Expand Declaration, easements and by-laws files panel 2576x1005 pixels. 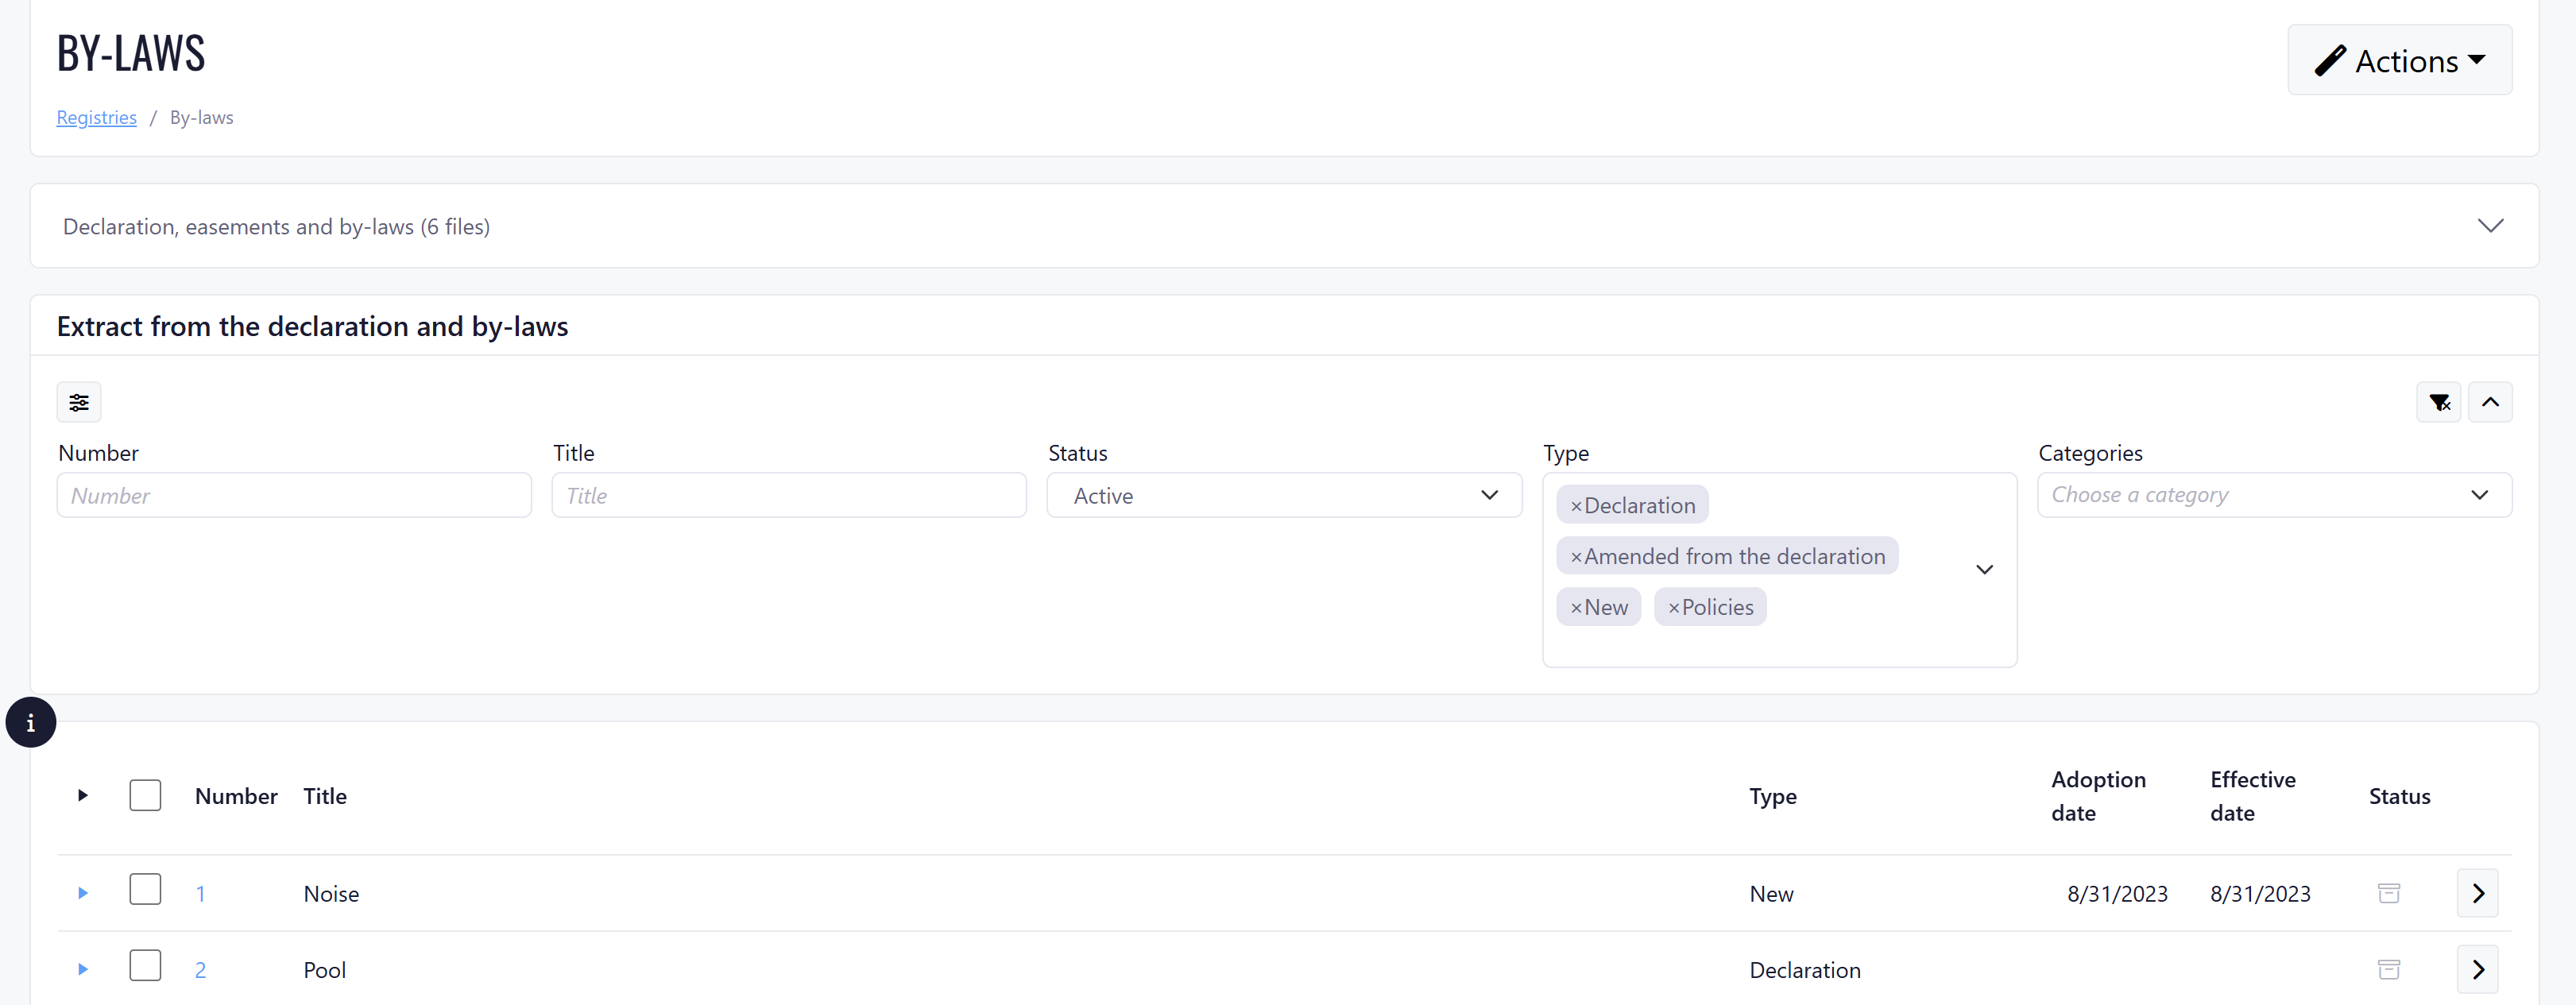coord(2490,226)
